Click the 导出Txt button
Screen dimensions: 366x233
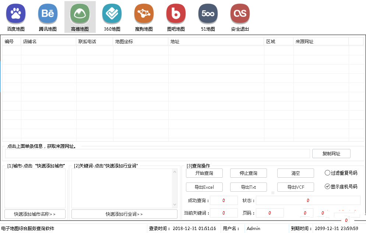[x=248, y=187]
